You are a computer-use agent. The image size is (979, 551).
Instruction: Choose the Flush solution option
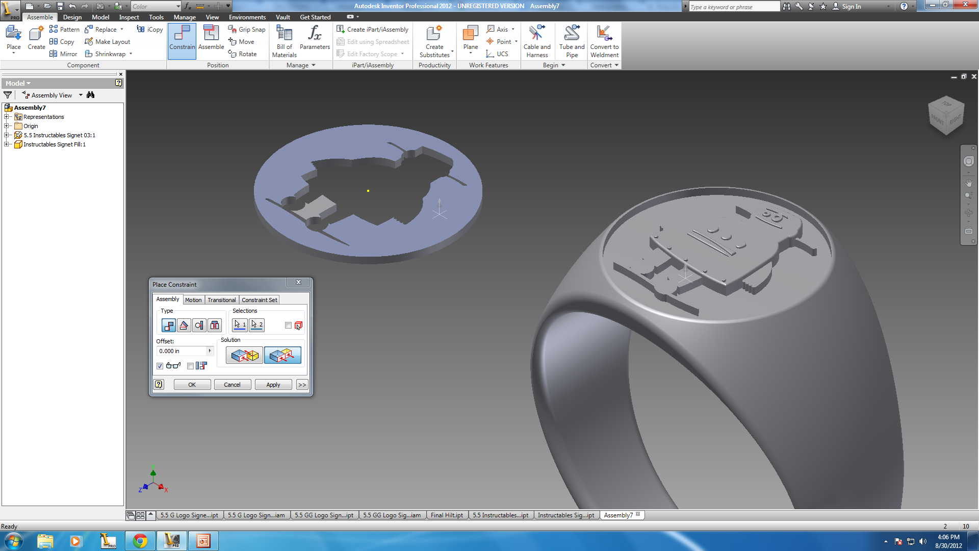[282, 355]
